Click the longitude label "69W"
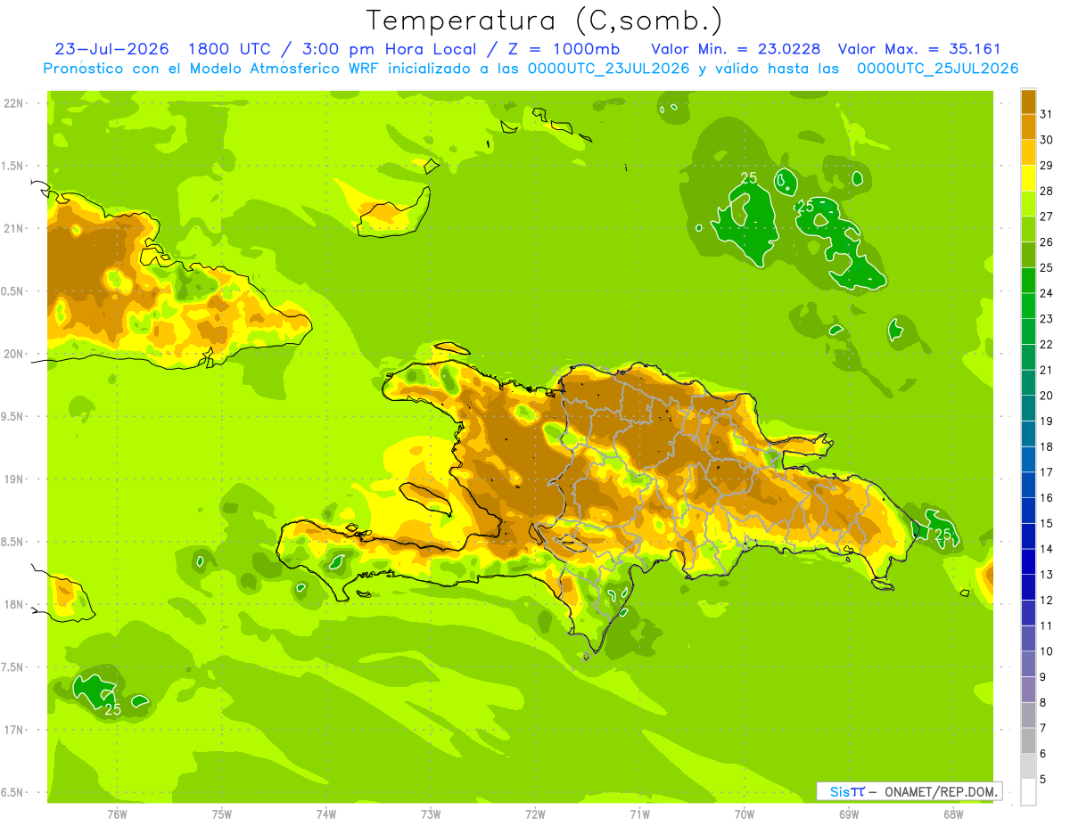This screenshot has width=1070, height=826. pos(849,814)
